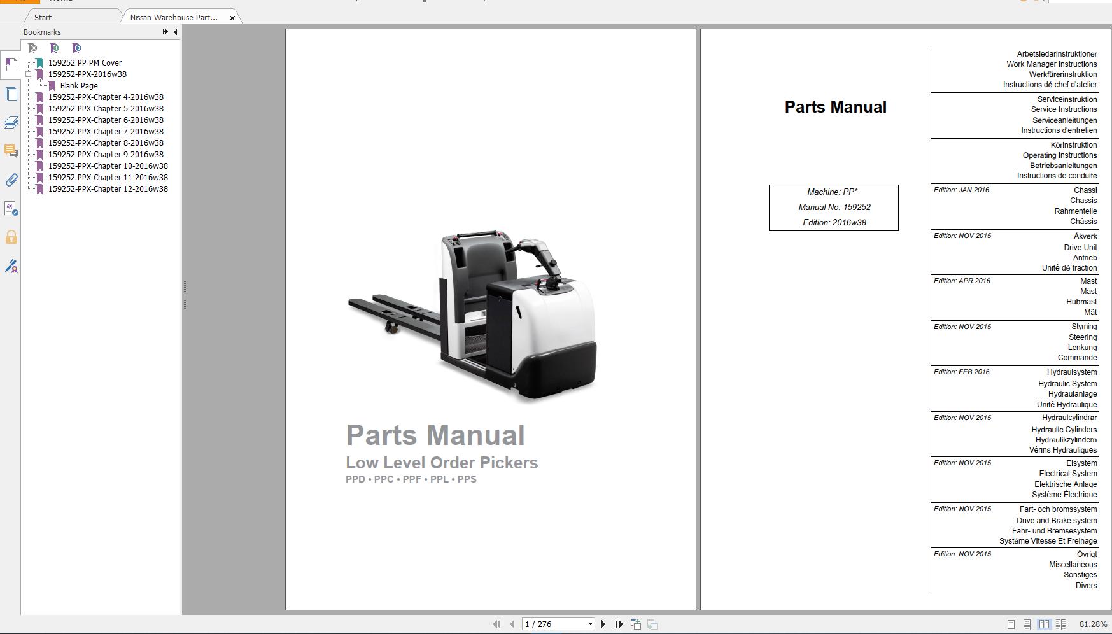Collapse the 159252-PPX-2016w38 bookmark node
This screenshot has height=634, width=1112.
(29, 74)
